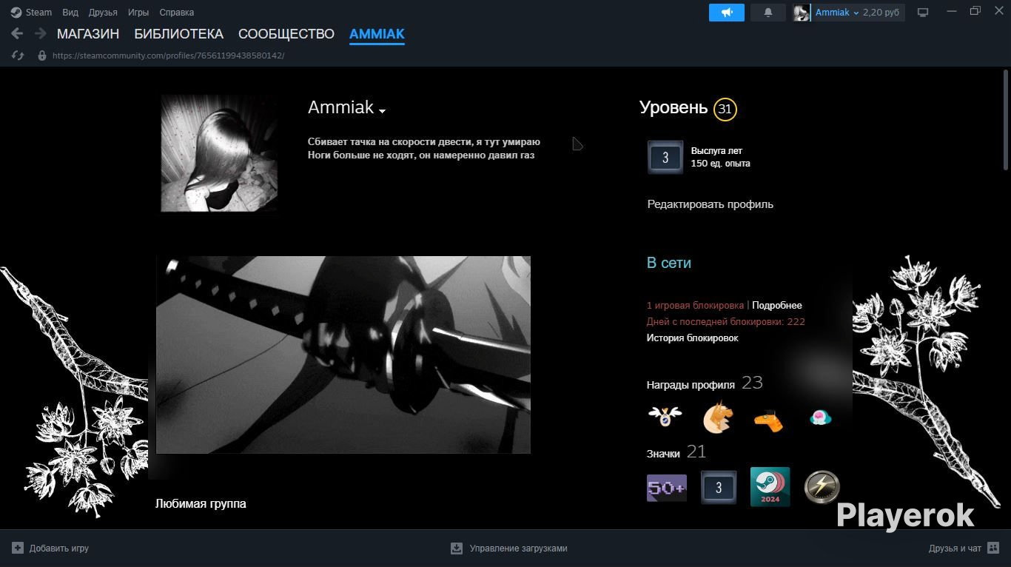Click the friends list grid icon
The height and width of the screenshot is (567, 1011).
[x=993, y=548]
